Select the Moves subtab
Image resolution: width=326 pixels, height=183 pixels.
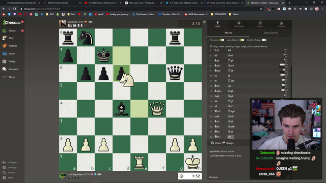click(228, 33)
